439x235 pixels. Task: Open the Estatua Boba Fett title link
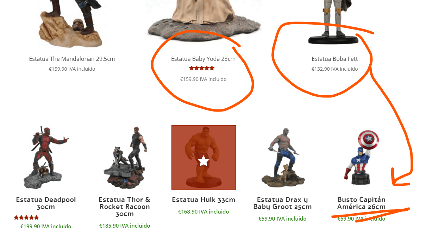[x=335, y=59]
